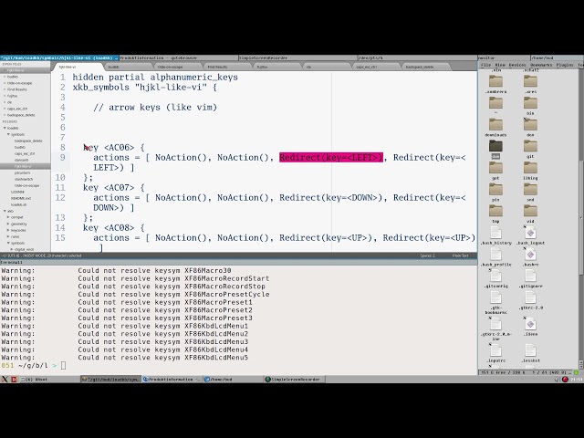Click the red record icon in system tray
This screenshot has height=438, width=584.
point(565,380)
